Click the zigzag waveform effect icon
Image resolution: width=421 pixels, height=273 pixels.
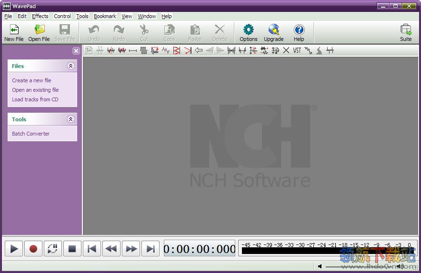166,50
